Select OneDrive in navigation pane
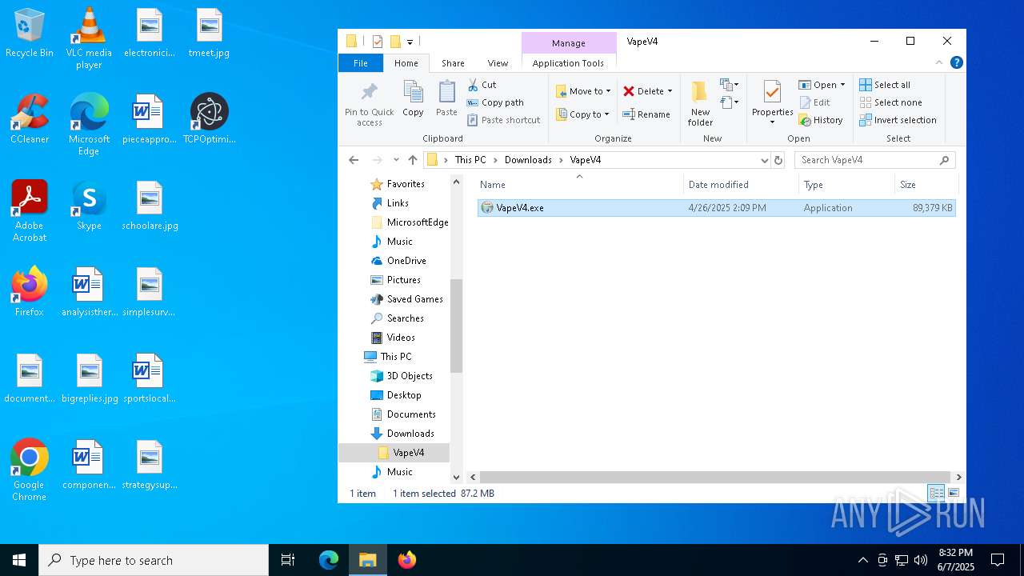Image resolution: width=1024 pixels, height=576 pixels. pos(406,261)
